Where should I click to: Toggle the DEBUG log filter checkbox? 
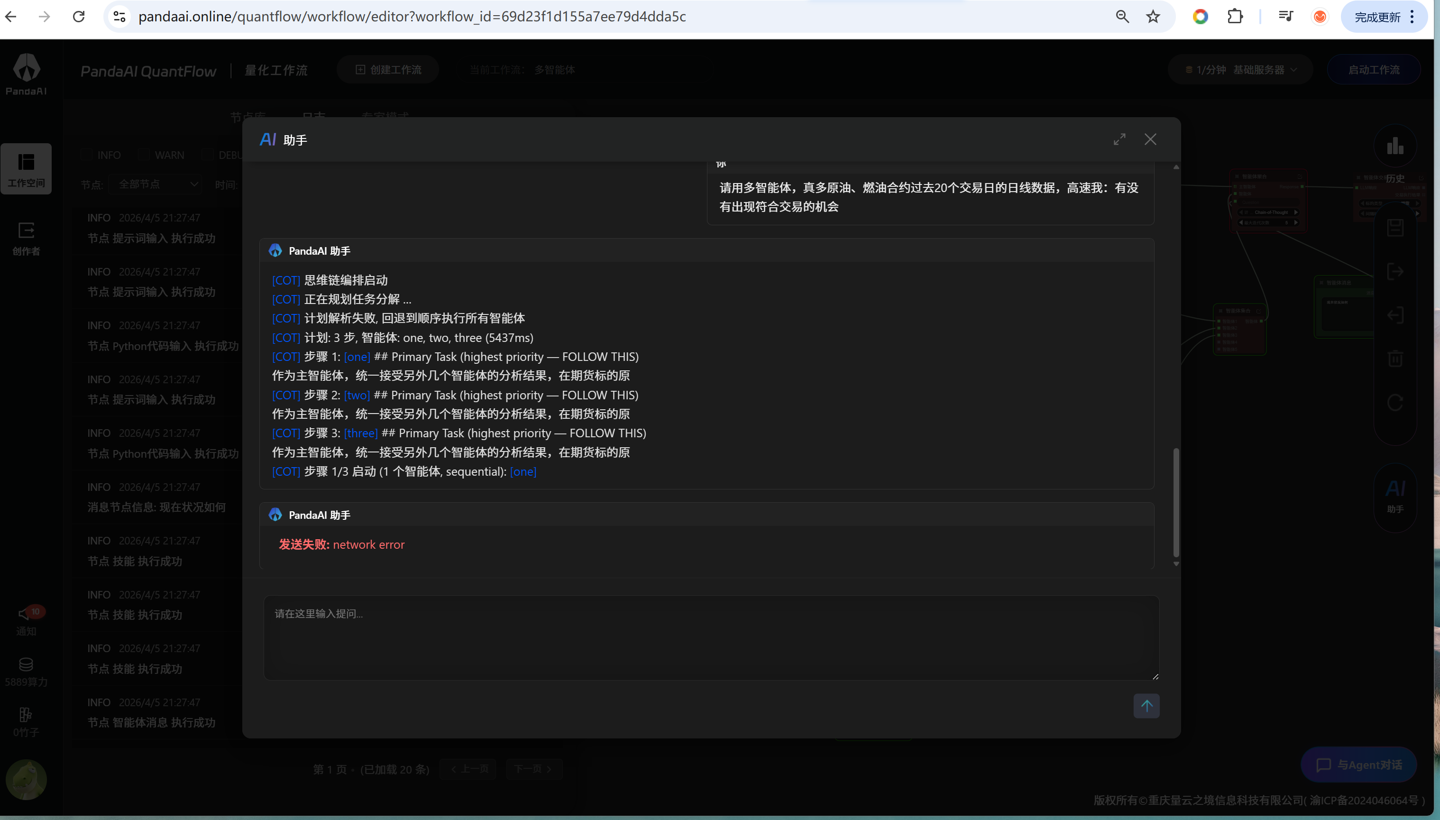[x=208, y=154]
